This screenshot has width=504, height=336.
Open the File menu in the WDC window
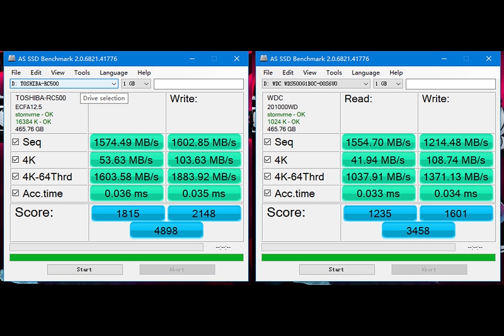(268, 72)
